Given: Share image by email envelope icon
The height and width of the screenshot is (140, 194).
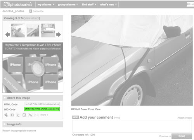Looking at the screenshot, I should click(x=36, y=115).
